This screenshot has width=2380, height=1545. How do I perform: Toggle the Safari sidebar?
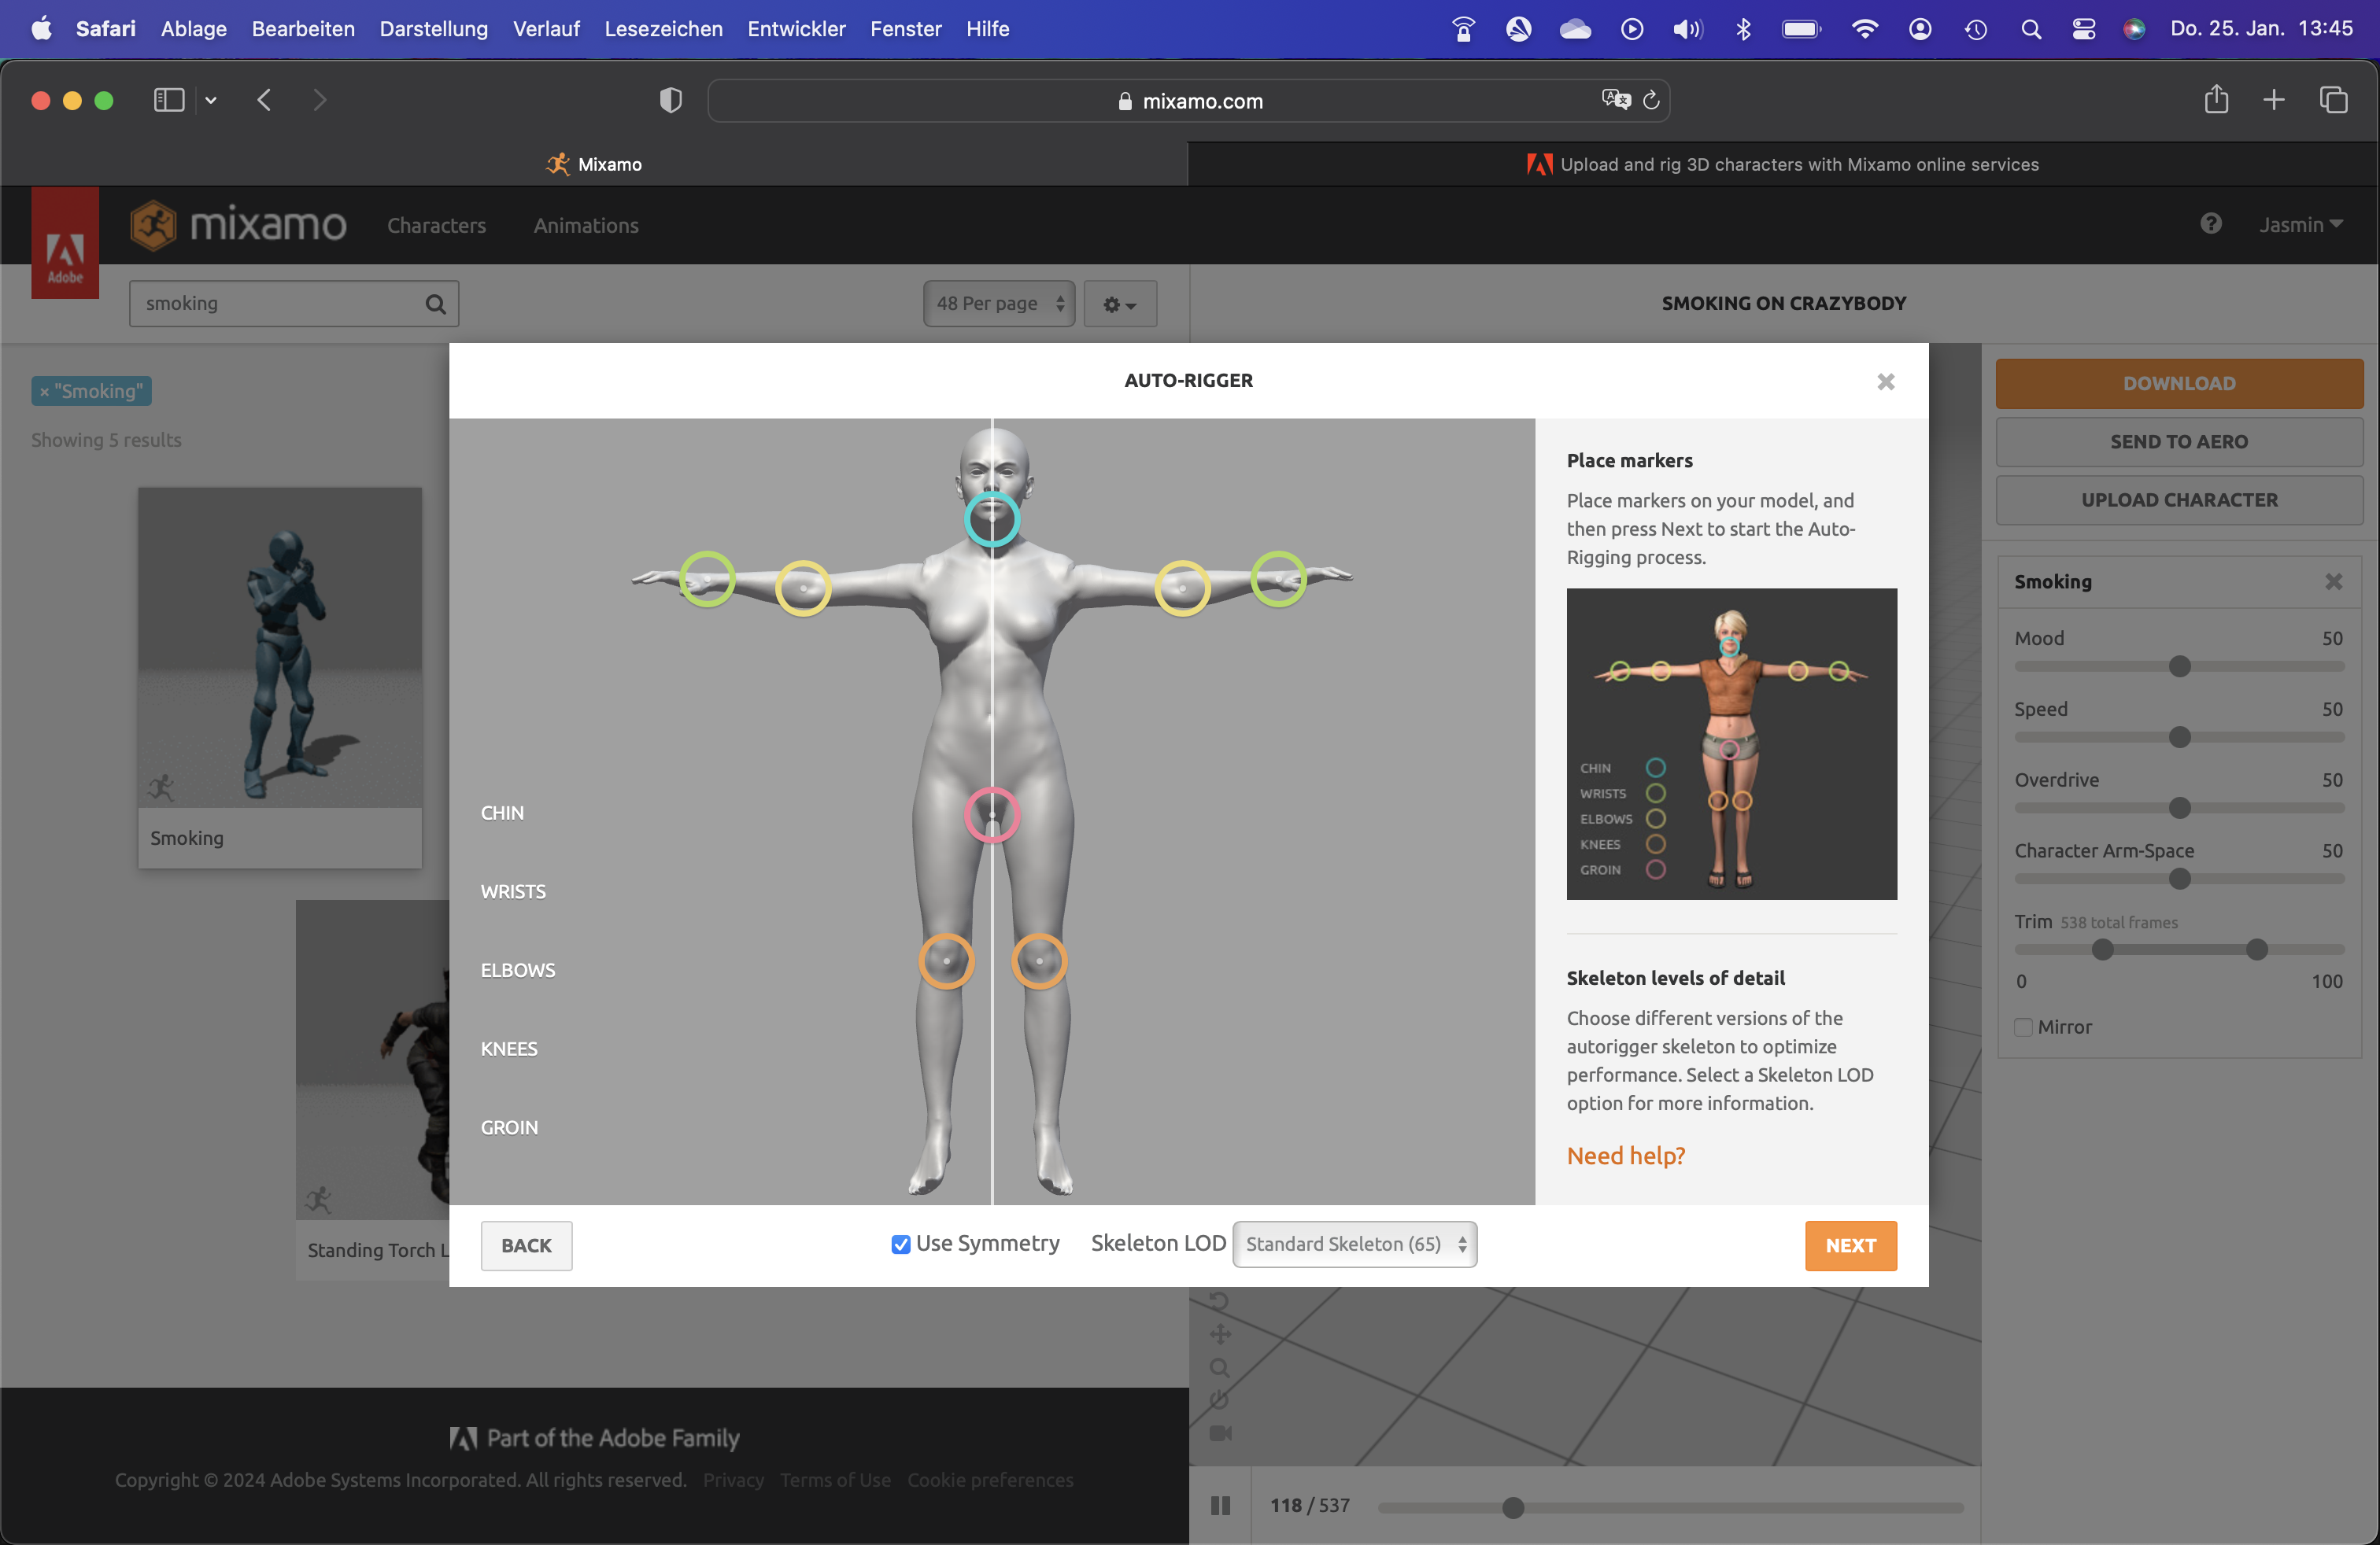click(x=169, y=100)
